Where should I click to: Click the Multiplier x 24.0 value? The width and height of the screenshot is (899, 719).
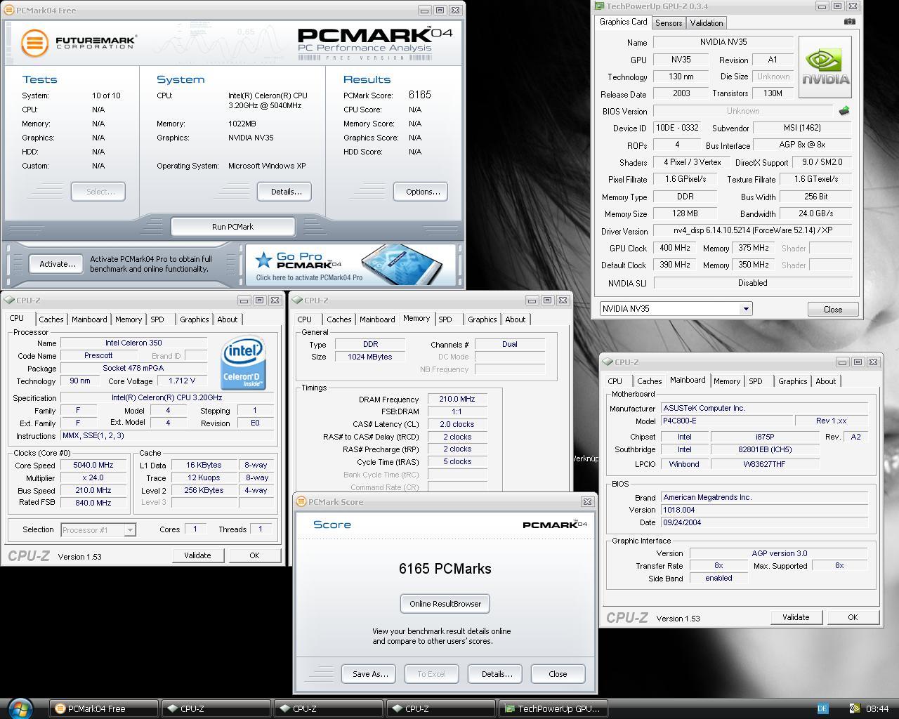93,477
